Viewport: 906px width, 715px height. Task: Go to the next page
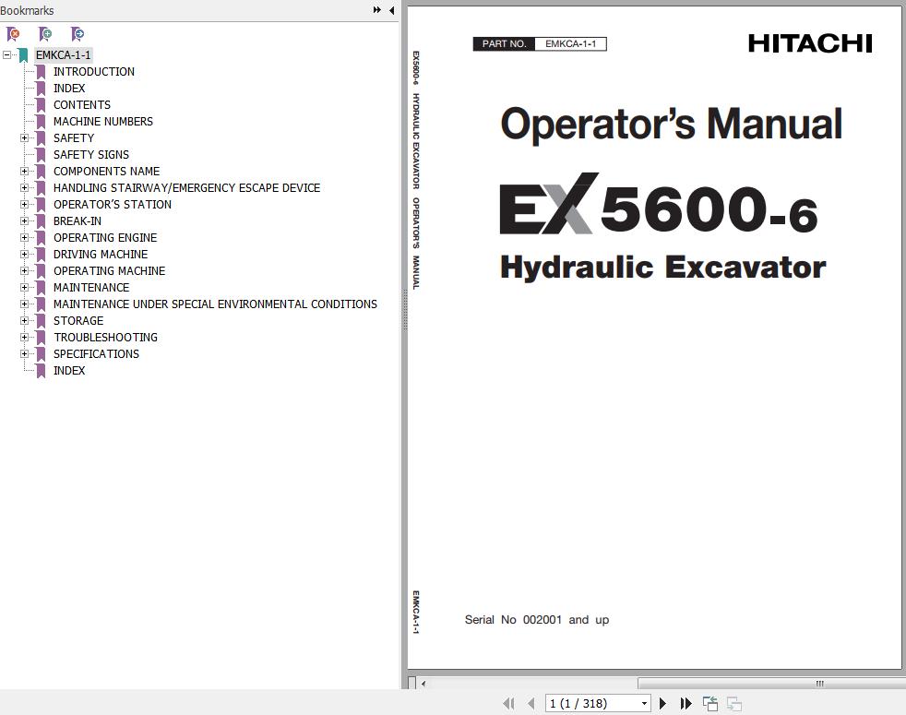click(662, 703)
